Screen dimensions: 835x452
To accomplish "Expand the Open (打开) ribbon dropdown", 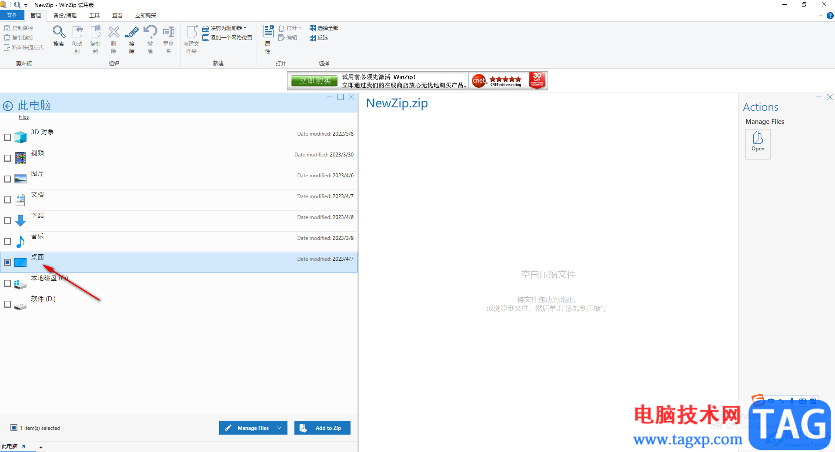I will (300, 28).
